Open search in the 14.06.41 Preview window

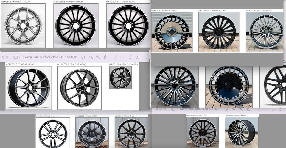[x=145, y=57]
